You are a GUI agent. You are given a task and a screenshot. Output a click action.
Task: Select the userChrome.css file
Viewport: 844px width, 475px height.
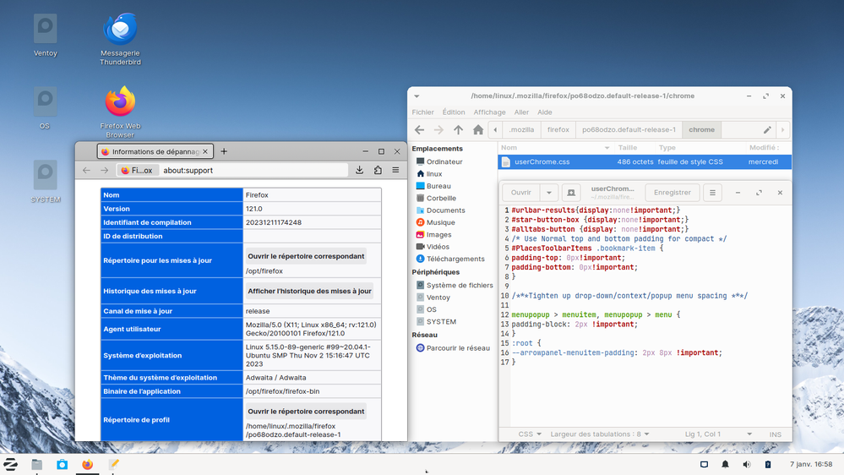[645, 161]
